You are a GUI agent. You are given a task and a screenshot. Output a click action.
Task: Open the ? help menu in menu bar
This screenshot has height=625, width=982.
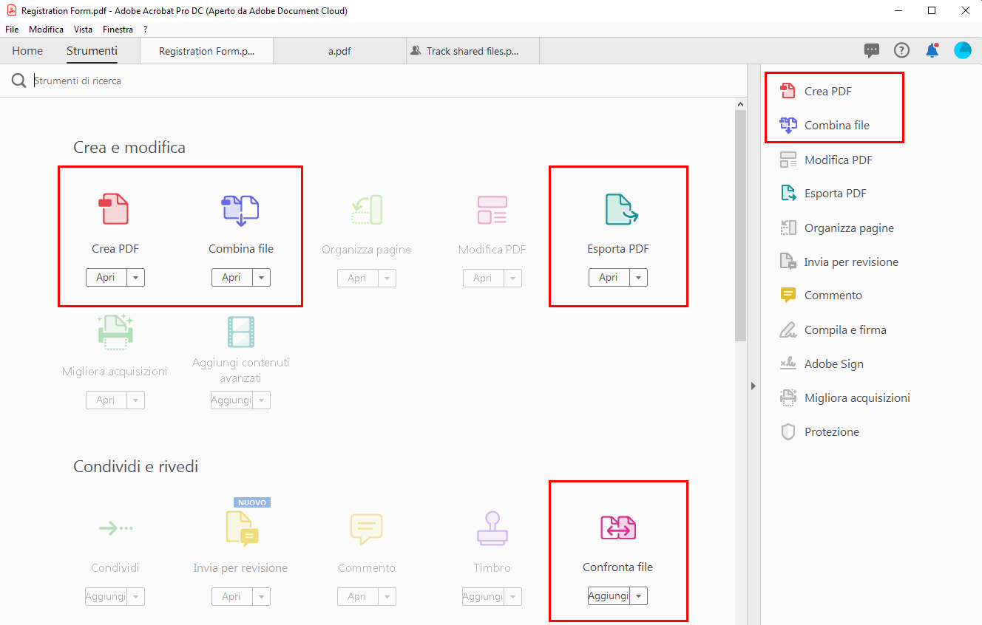pos(146,30)
